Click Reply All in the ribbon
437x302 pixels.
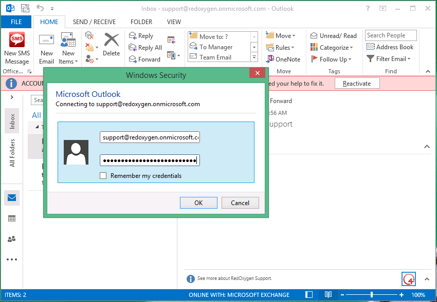coord(145,48)
